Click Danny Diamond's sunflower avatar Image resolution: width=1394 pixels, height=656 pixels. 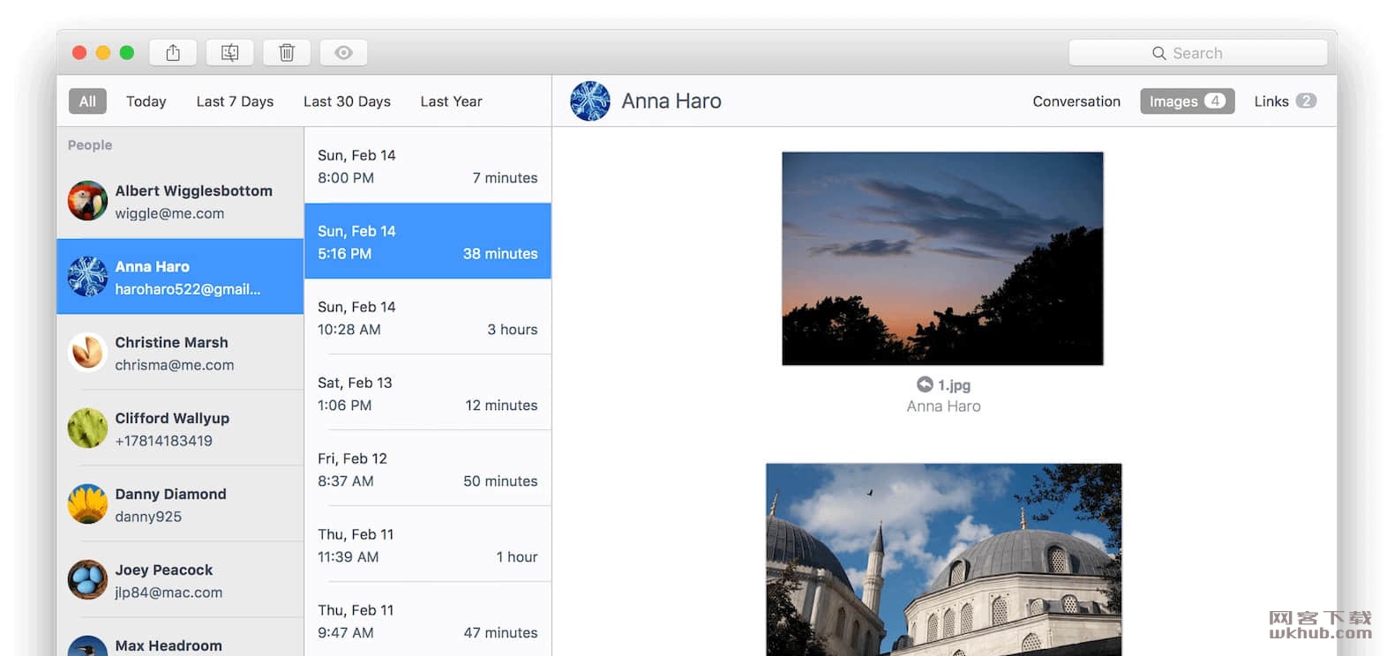pos(87,504)
